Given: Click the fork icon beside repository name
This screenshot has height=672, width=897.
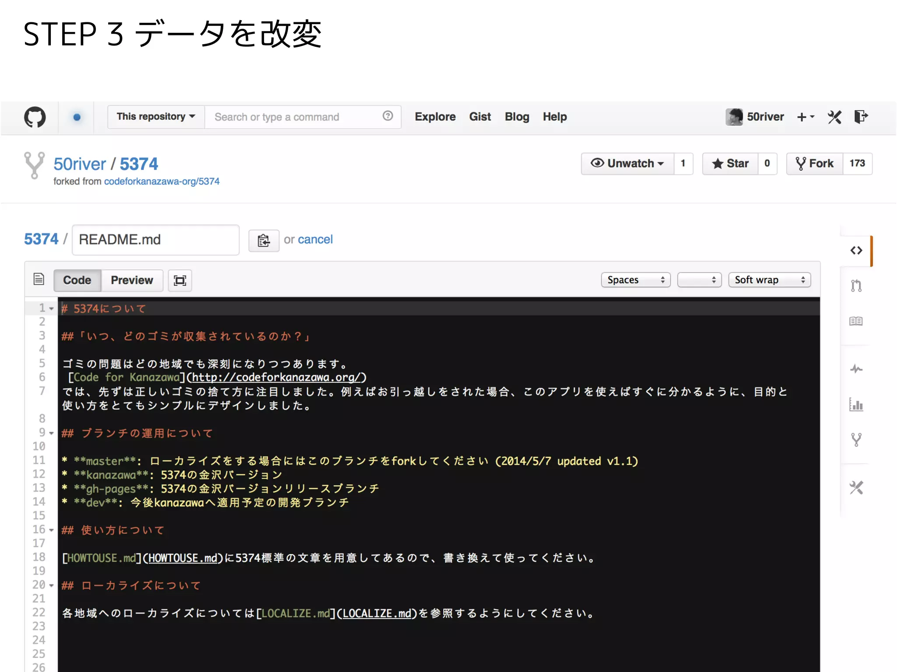Looking at the screenshot, I should click(34, 165).
